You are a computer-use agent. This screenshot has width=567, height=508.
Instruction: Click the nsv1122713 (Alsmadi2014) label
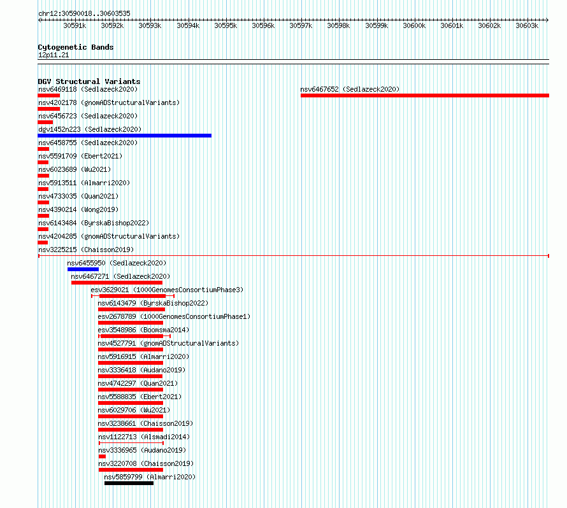point(144,437)
